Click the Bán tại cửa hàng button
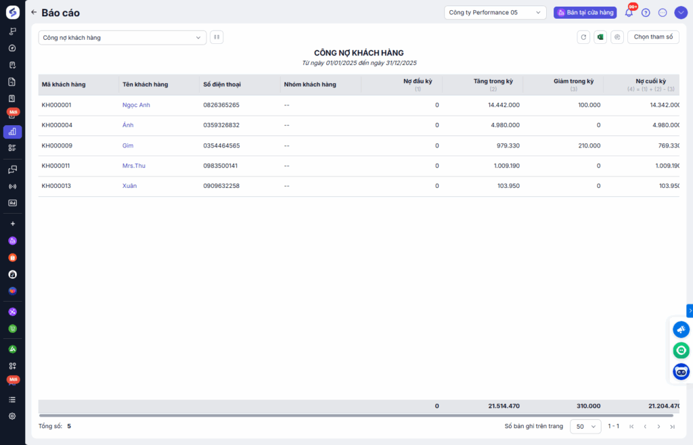The image size is (693, 445). click(x=585, y=12)
